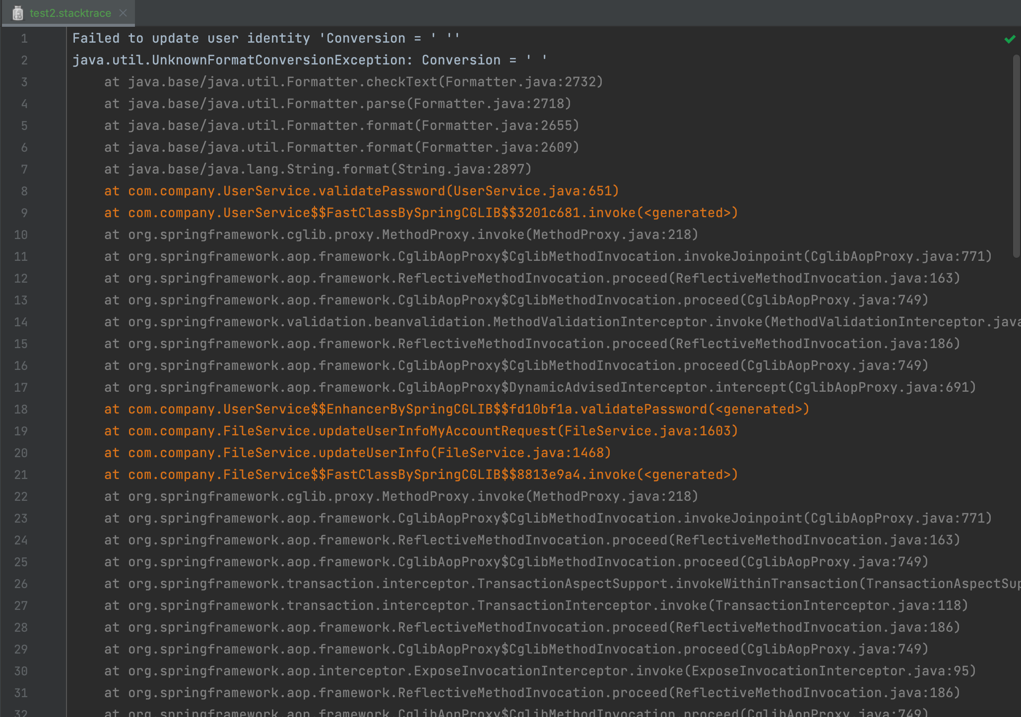Image resolution: width=1021 pixels, height=717 pixels.
Task: Open FileService.java:1468 in updateUserInfo
Action: (357, 453)
